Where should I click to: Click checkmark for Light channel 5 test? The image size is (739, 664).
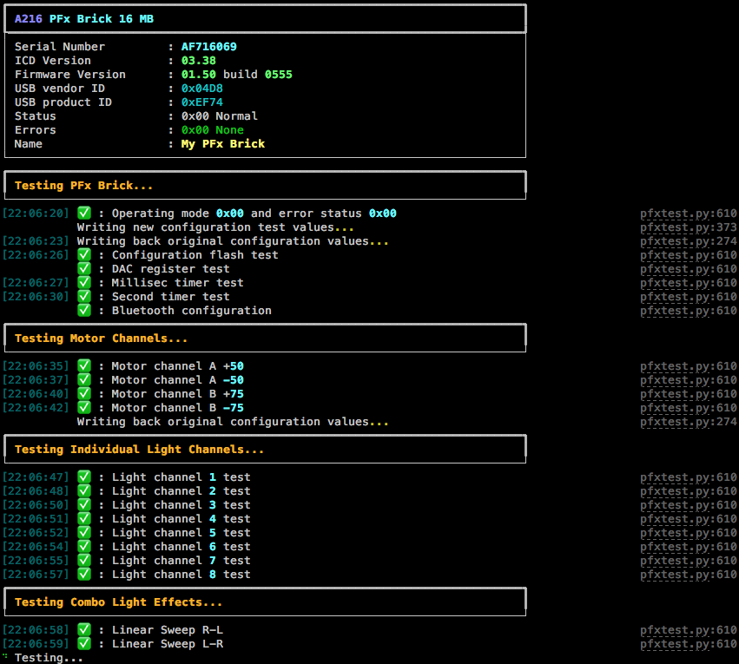84,533
